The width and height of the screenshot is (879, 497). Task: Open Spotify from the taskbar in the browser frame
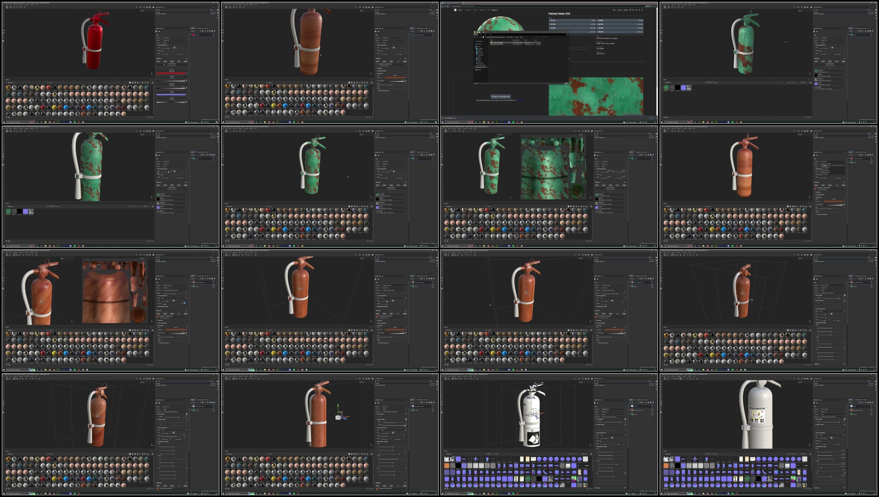513,122
